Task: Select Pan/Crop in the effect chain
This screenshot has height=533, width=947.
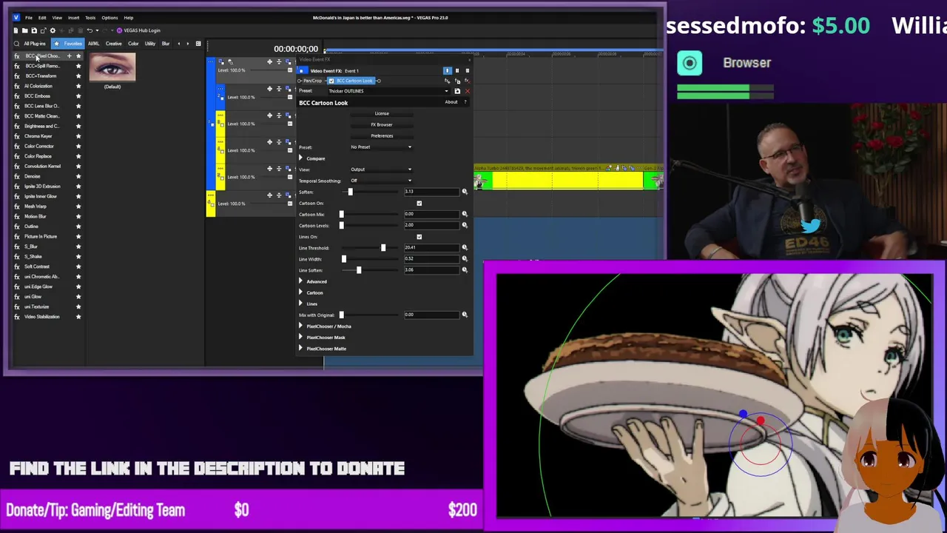Action: pyautogui.click(x=313, y=81)
